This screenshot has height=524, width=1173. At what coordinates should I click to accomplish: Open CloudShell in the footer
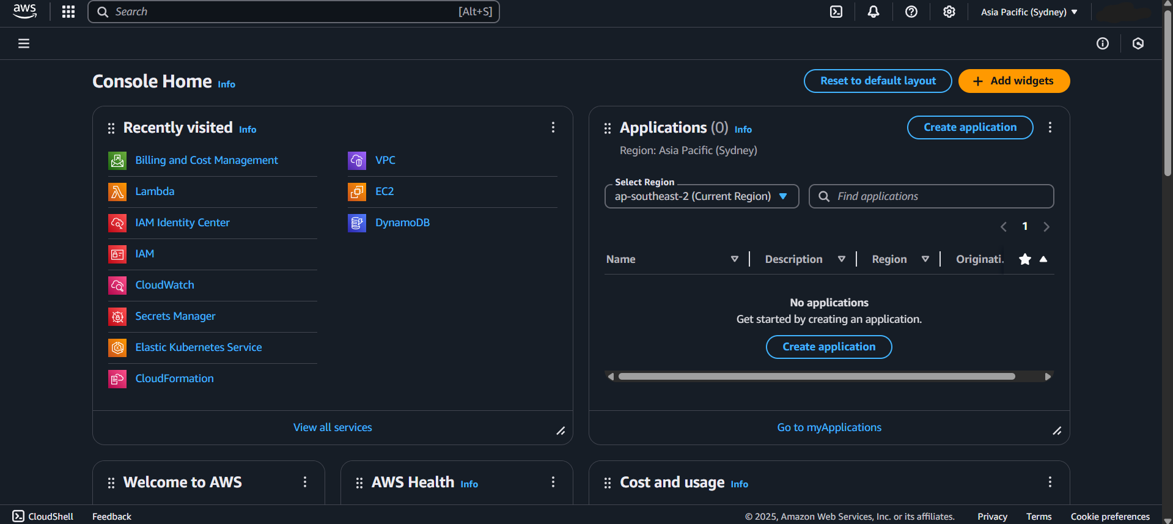click(43, 517)
